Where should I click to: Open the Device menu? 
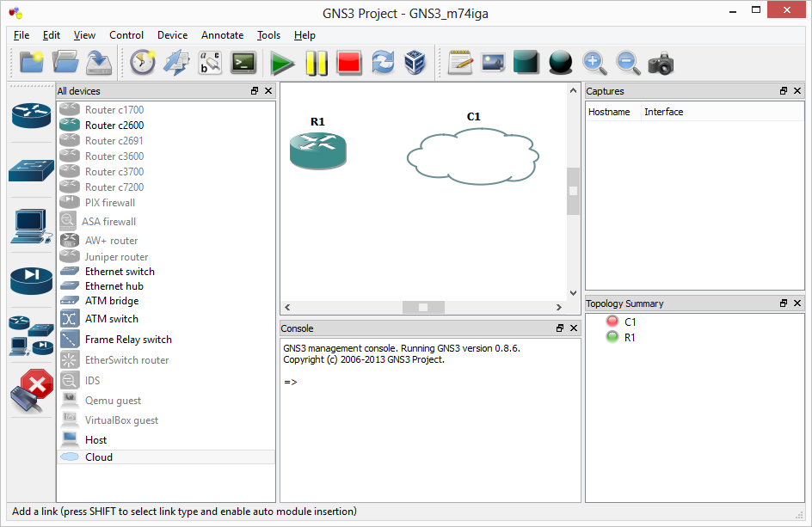coord(172,35)
